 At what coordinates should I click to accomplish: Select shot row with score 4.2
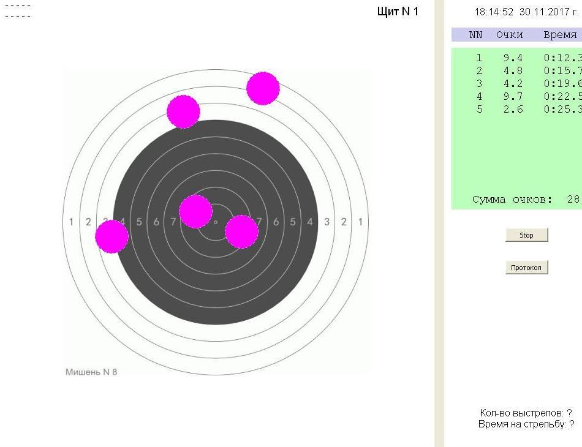click(x=513, y=83)
